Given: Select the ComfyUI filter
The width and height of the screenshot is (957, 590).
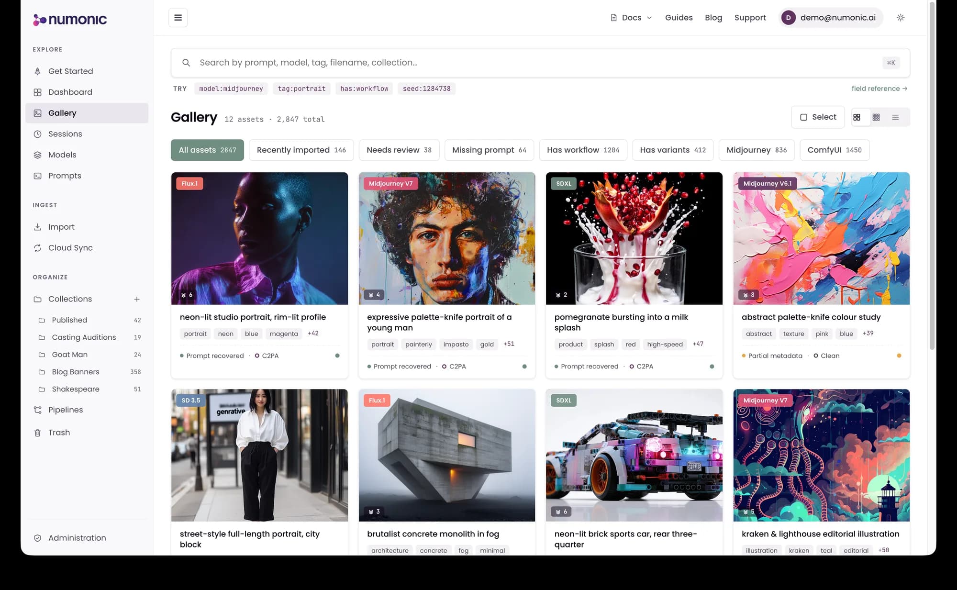Looking at the screenshot, I should [835, 150].
